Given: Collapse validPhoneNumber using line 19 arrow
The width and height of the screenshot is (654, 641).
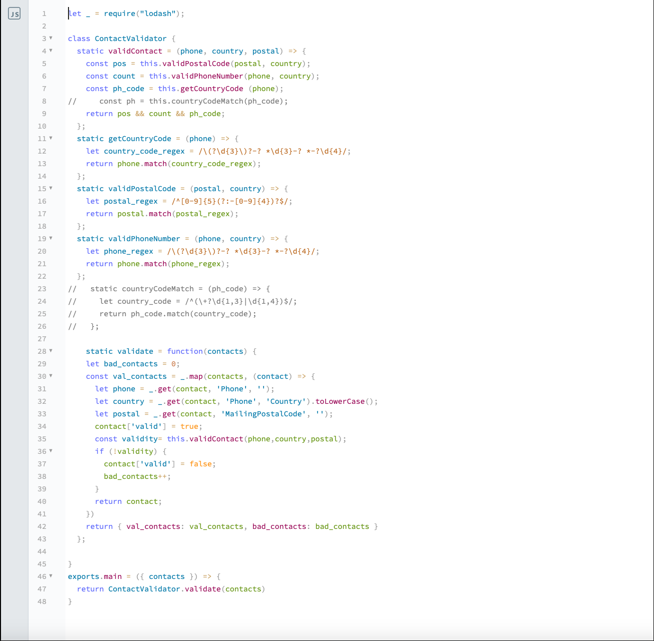Looking at the screenshot, I should coord(50,238).
